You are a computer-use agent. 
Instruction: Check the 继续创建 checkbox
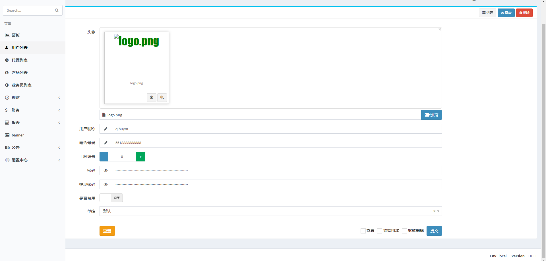click(380, 231)
